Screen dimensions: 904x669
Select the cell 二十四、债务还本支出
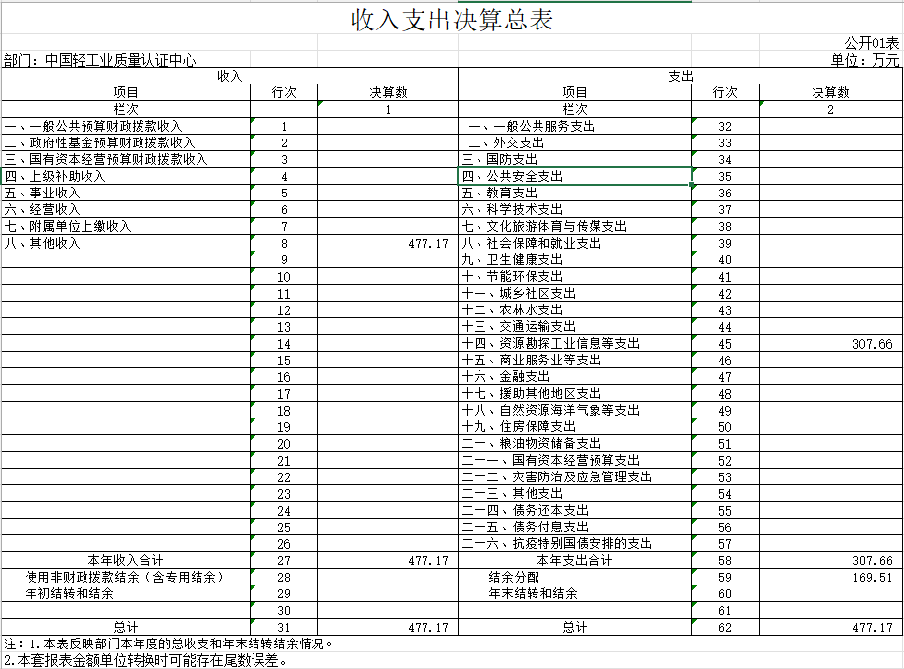pyautogui.click(x=575, y=511)
